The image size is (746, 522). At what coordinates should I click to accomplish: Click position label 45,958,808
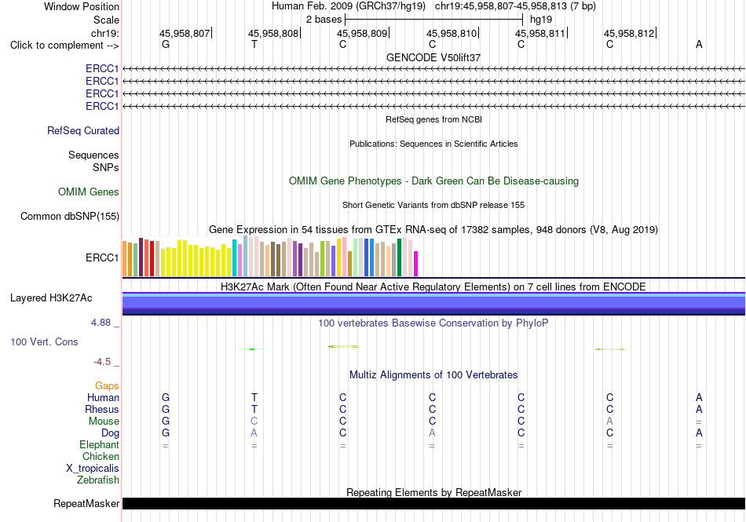[273, 33]
